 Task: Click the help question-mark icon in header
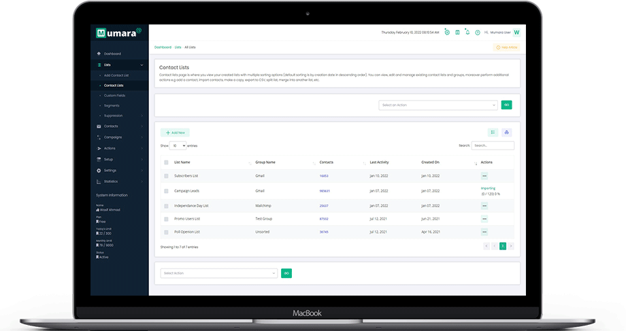pos(478,33)
